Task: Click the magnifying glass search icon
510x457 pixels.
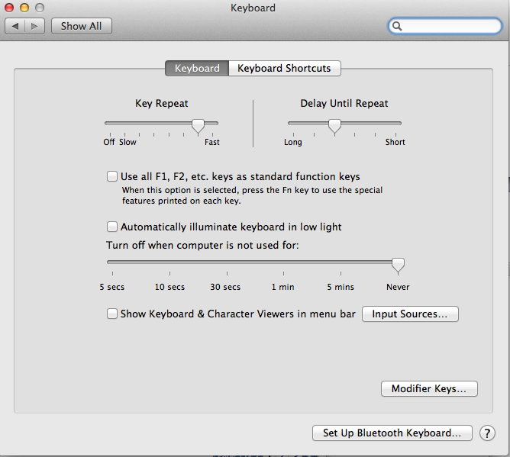Action: click(397, 26)
